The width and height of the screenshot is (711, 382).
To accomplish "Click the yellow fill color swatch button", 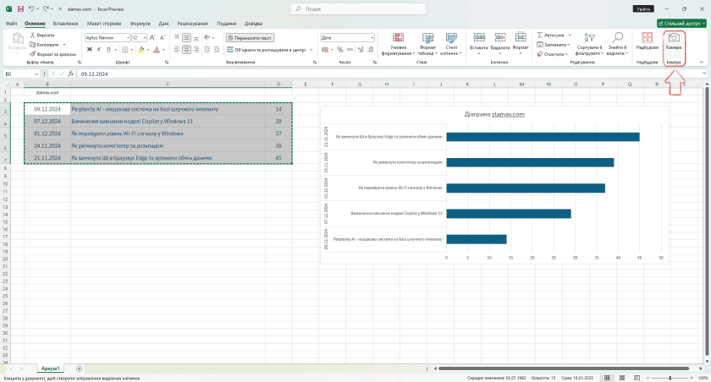I will click(141, 49).
